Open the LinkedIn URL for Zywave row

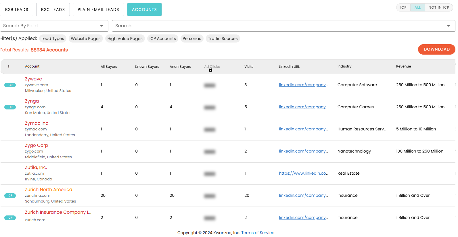coord(303,85)
